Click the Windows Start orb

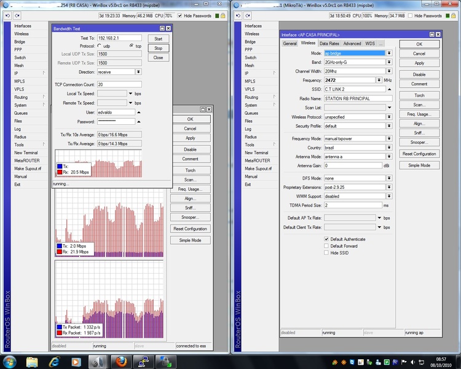pyautogui.click(x=11, y=360)
